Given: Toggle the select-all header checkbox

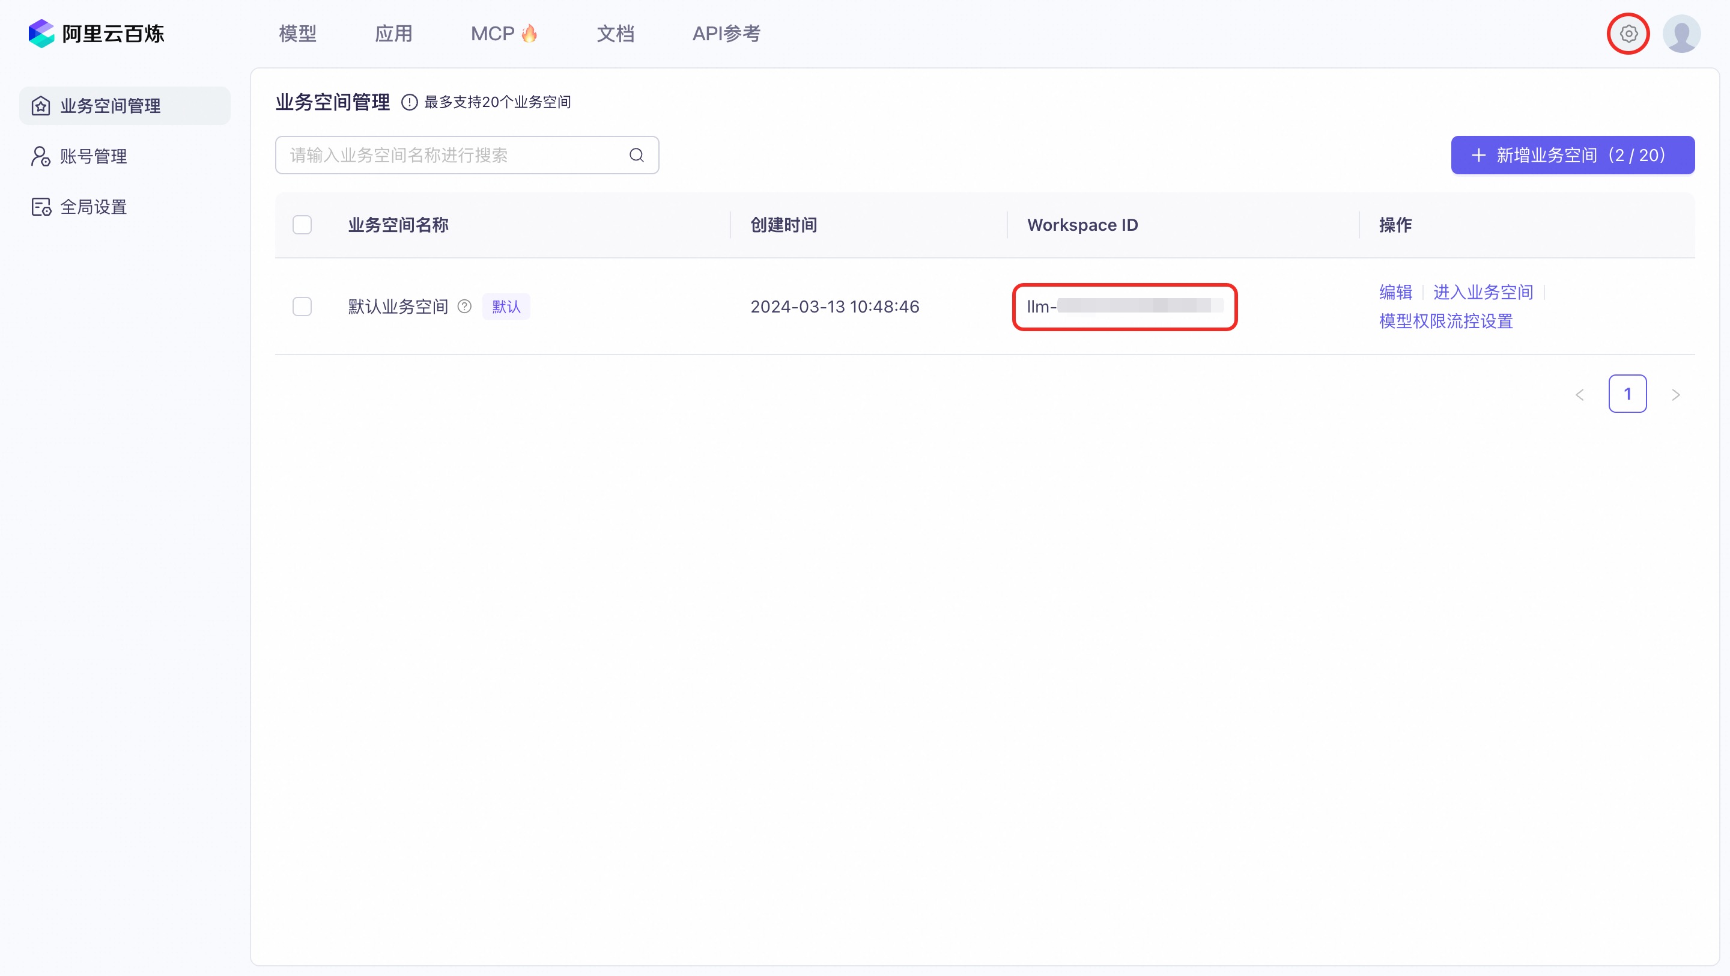Looking at the screenshot, I should [x=302, y=225].
